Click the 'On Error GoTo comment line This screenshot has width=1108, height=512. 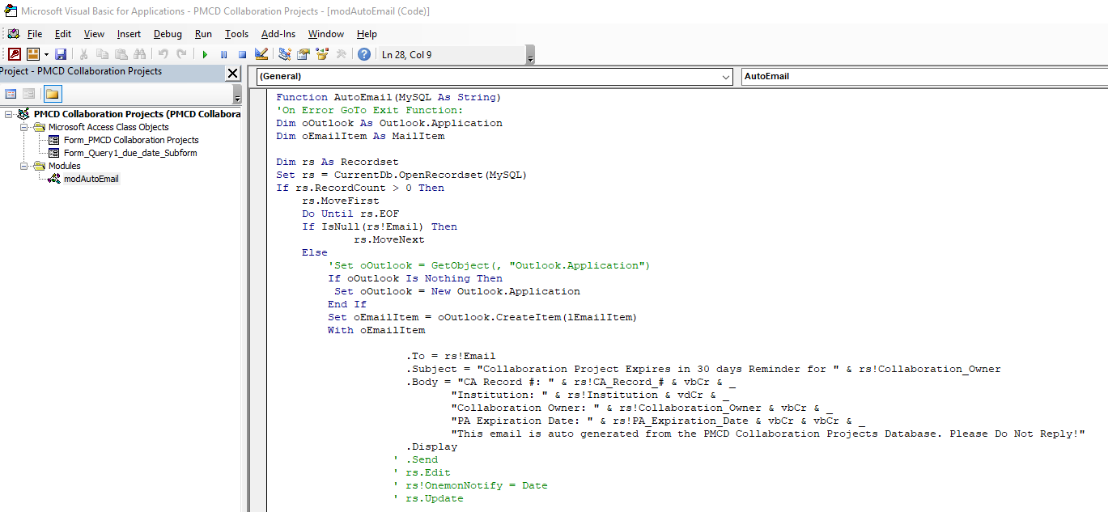[x=370, y=110]
